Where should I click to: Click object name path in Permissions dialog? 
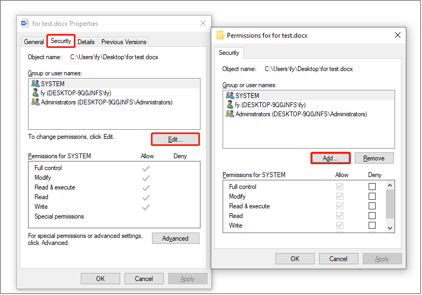309,69
